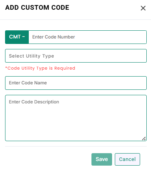The image size is (151, 173).
Task: Close the Add Custom Code dialog
Action: (143, 8)
